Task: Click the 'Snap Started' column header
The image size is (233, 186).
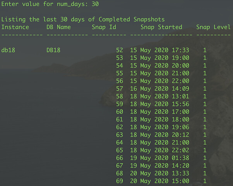Action: point(161,27)
